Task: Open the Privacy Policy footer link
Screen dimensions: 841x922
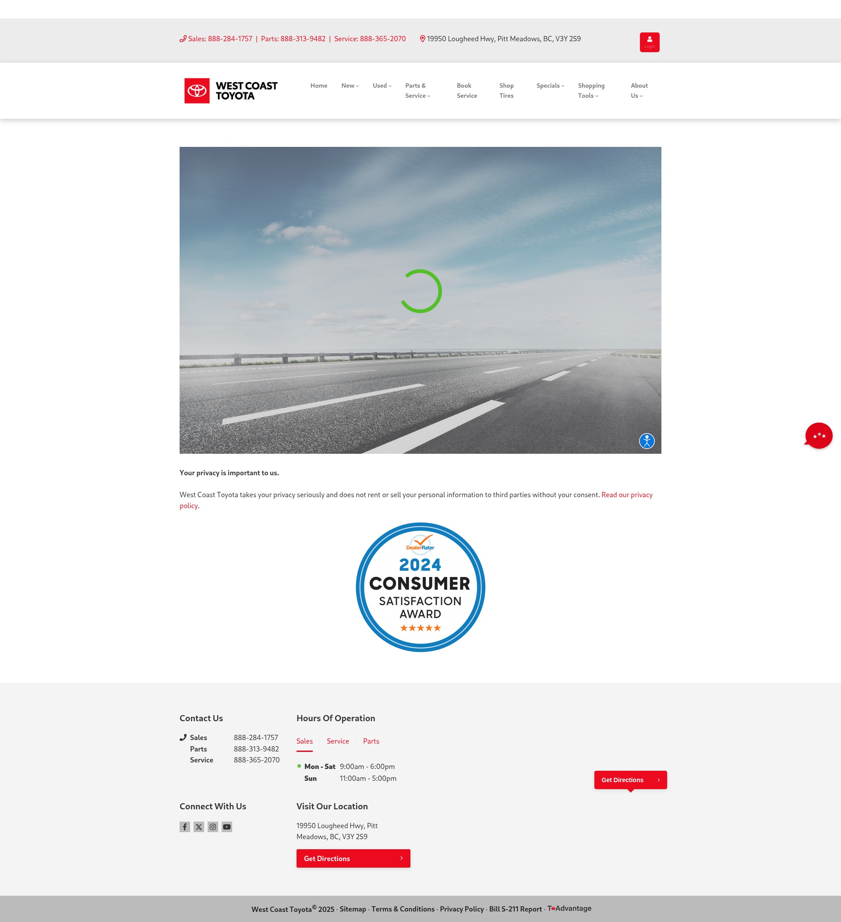Action: click(461, 909)
